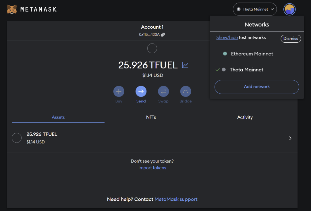This screenshot has height=211, width=311.
Task: Click the empty token logo above balance
Action: 152,48
